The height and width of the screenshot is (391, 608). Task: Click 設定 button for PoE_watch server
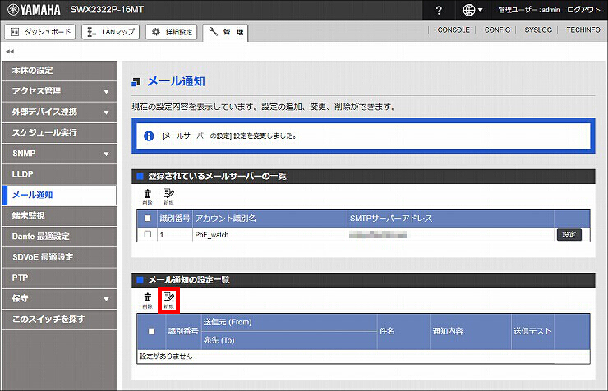click(569, 234)
